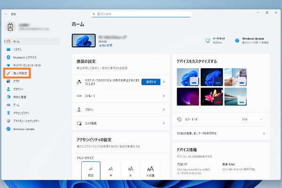Select 中 text size option
Viewport: 282px width, 188px height.
pyautogui.click(x=110, y=171)
